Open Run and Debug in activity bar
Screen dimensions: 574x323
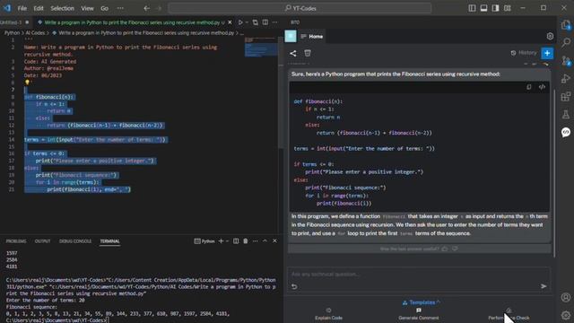566,78
